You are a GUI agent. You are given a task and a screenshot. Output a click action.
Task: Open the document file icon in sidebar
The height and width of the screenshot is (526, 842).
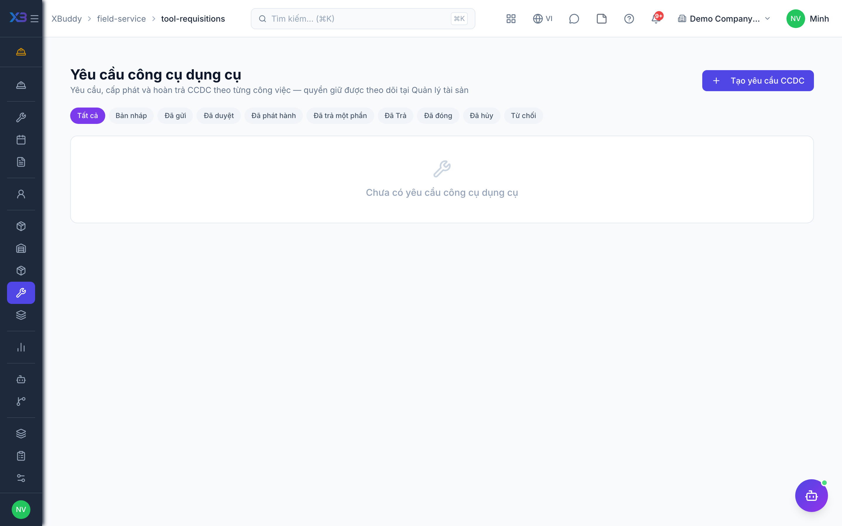[x=21, y=162]
